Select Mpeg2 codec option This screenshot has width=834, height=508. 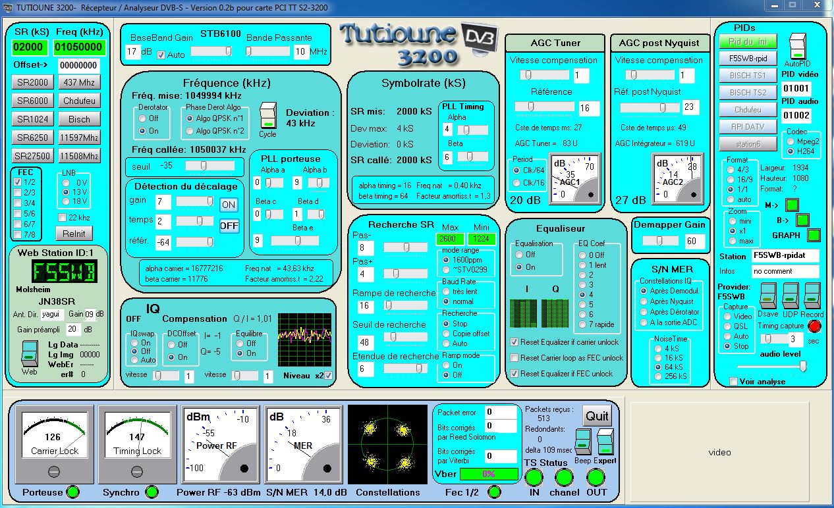click(x=791, y=141)
